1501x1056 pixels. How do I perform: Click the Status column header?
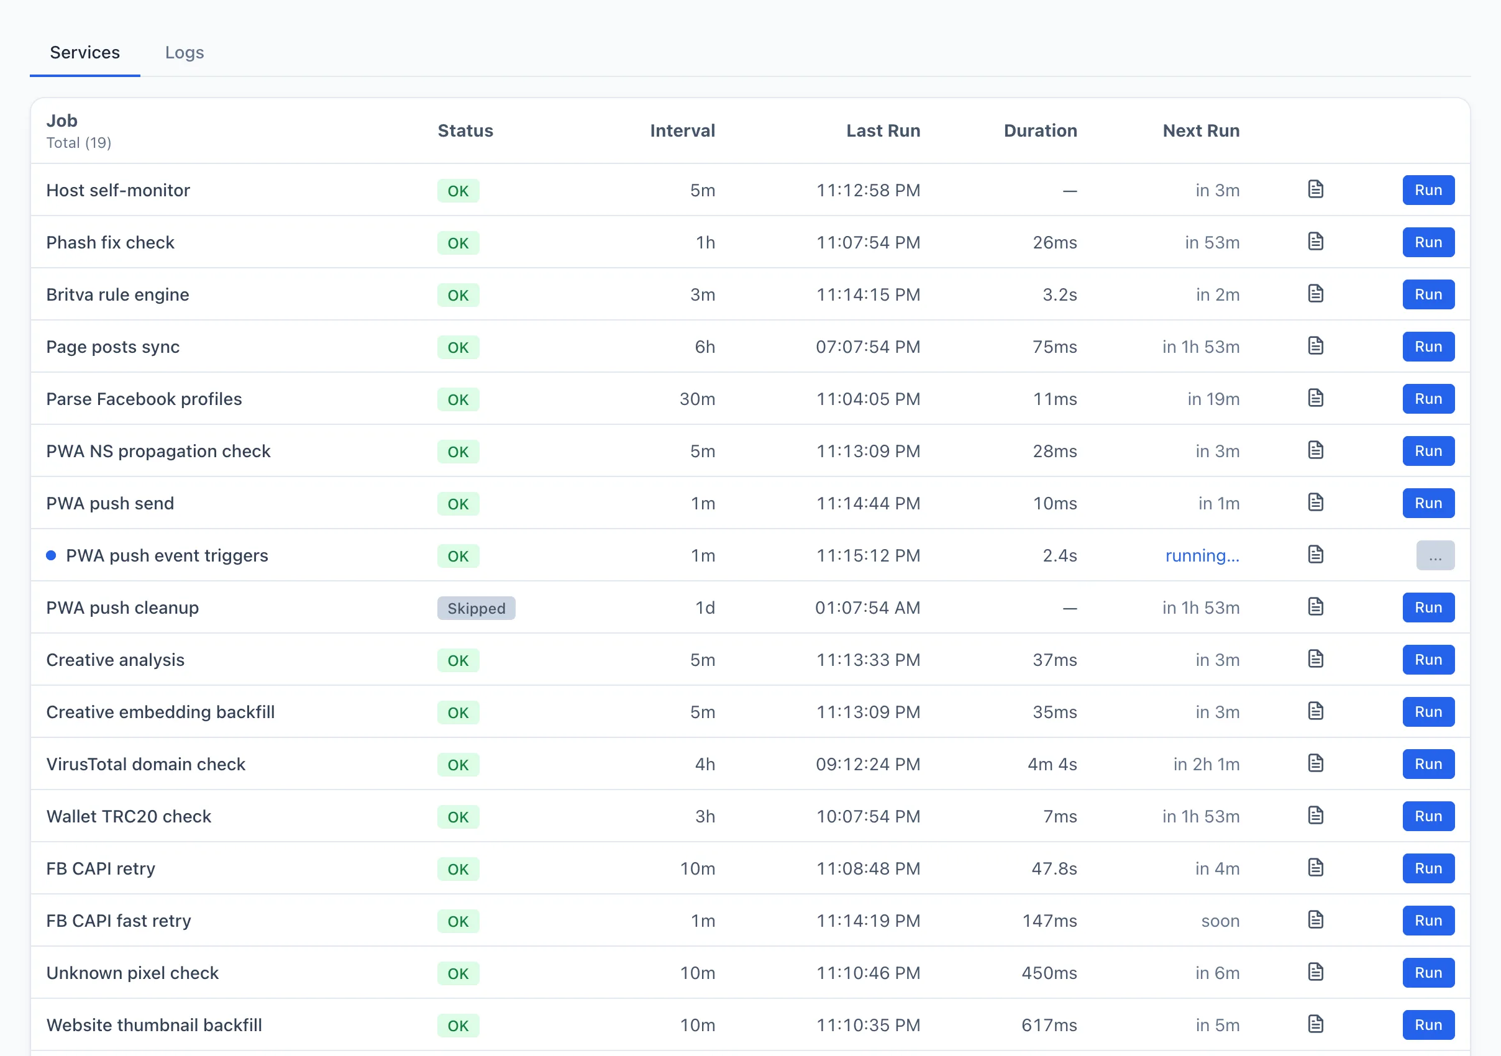coord(465,130)
